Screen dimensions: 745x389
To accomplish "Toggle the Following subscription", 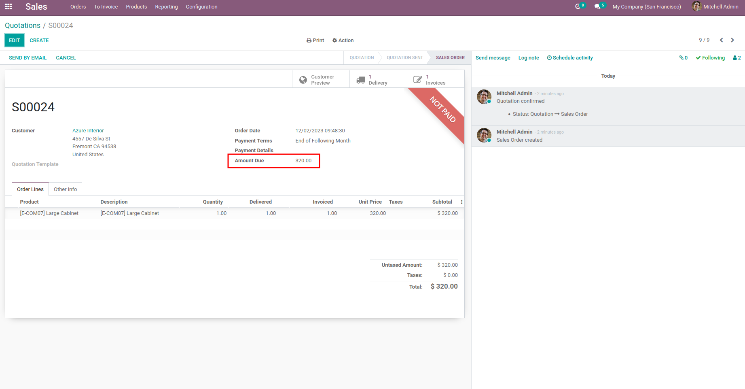I will (x=710, y=58).
